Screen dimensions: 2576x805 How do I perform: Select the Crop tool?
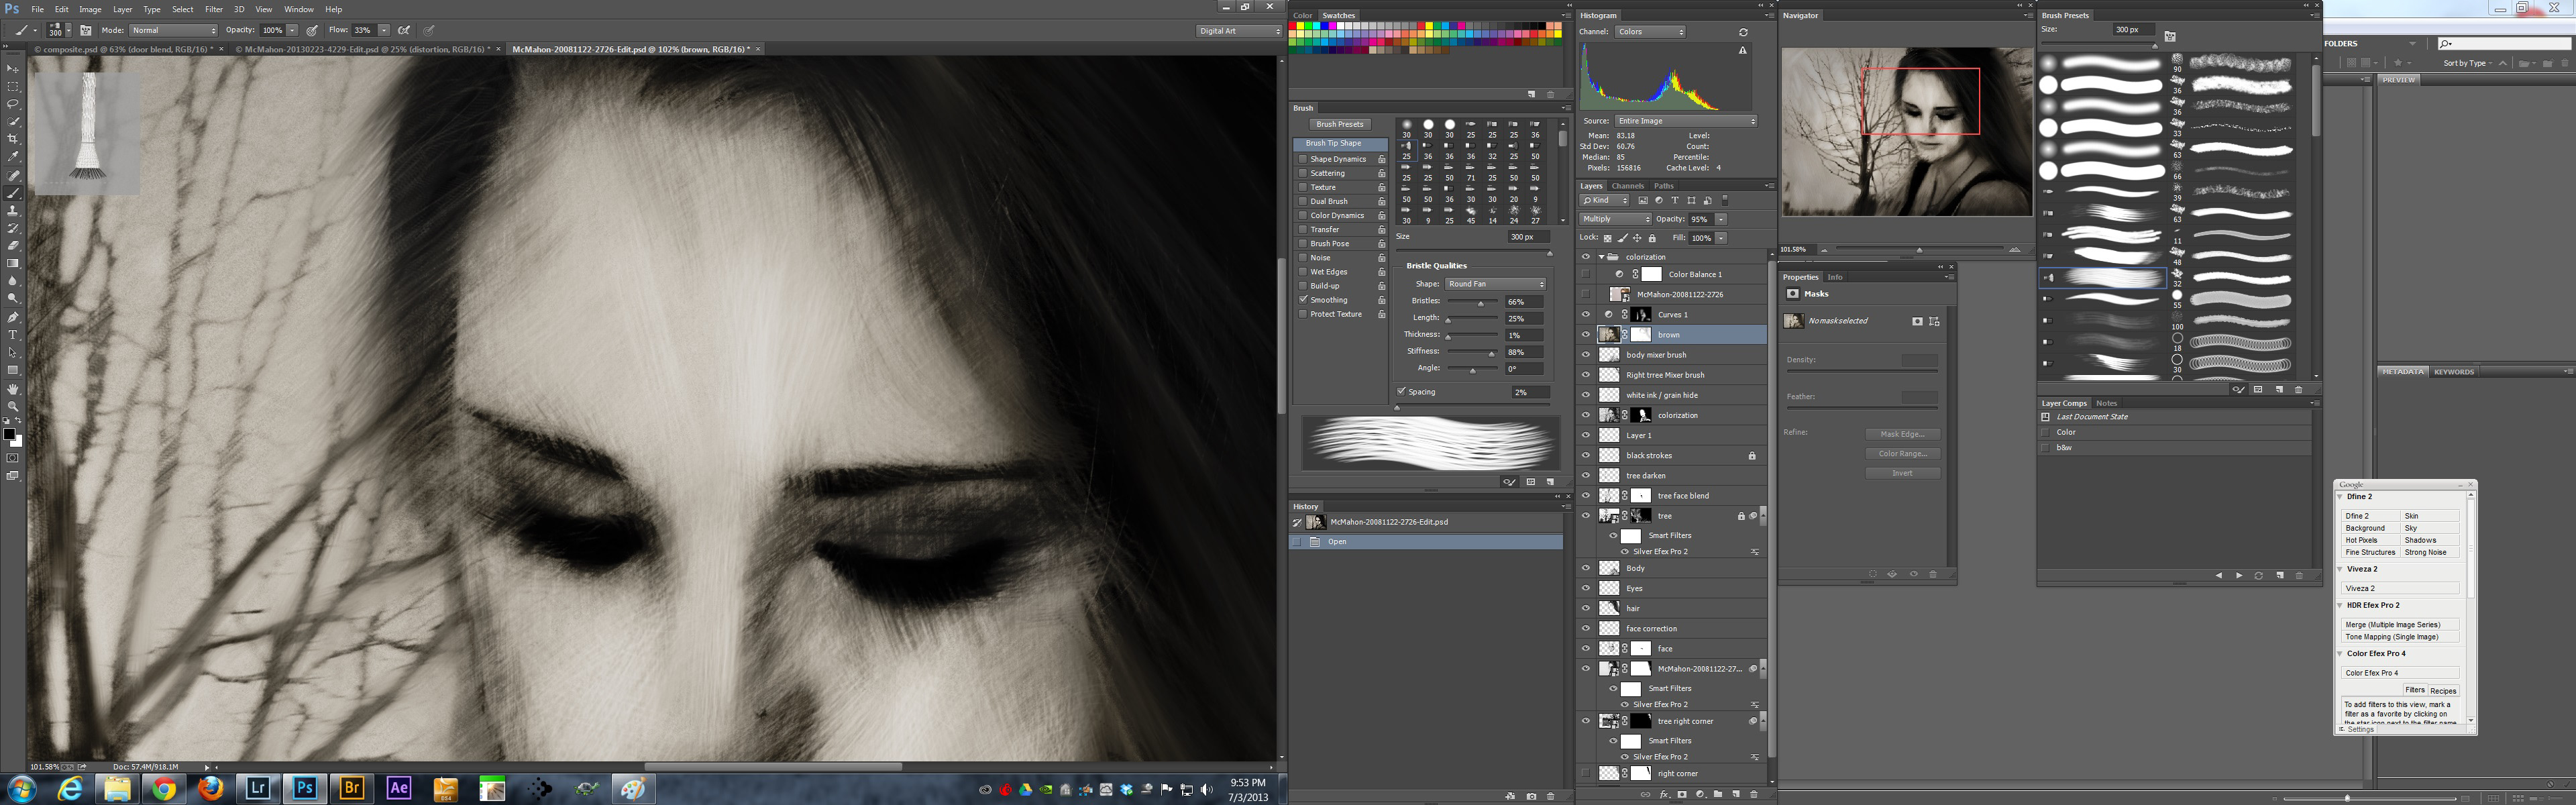[13, 139]
